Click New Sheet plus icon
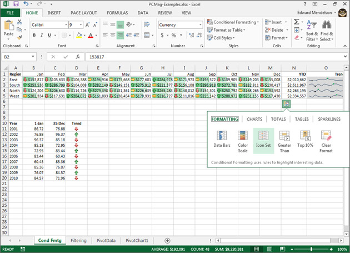350x253 pixels. coord(167,241)
